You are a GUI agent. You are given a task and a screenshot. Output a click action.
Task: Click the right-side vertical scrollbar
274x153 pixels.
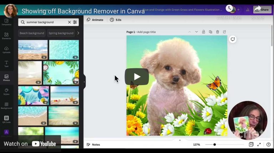coord(272,36)
